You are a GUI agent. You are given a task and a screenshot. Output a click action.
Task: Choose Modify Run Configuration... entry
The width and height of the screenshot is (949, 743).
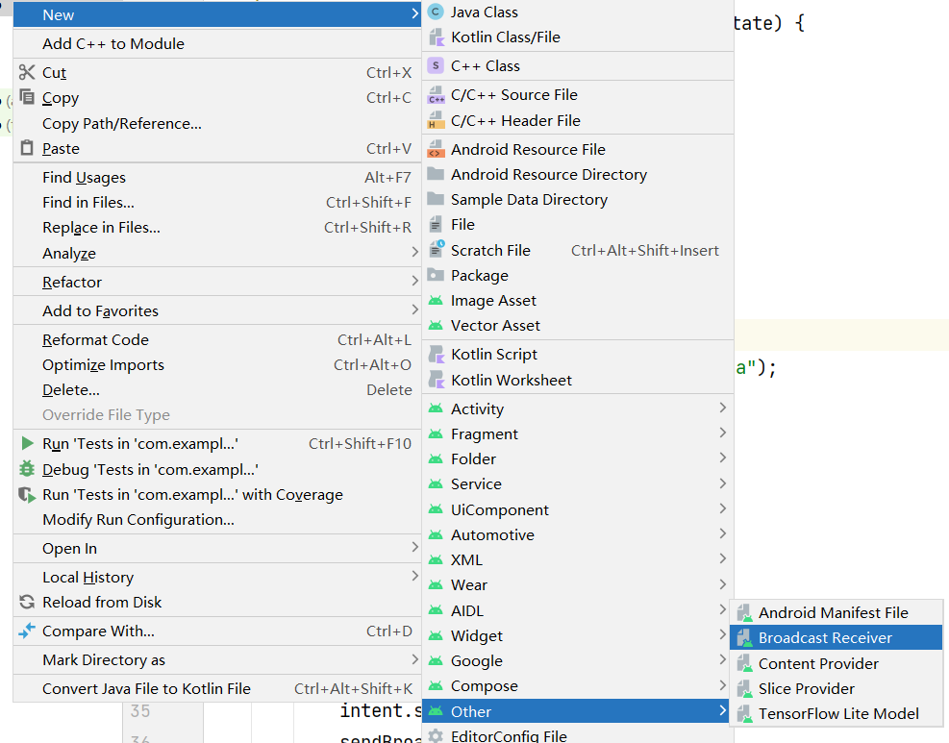tap(216, 520)
